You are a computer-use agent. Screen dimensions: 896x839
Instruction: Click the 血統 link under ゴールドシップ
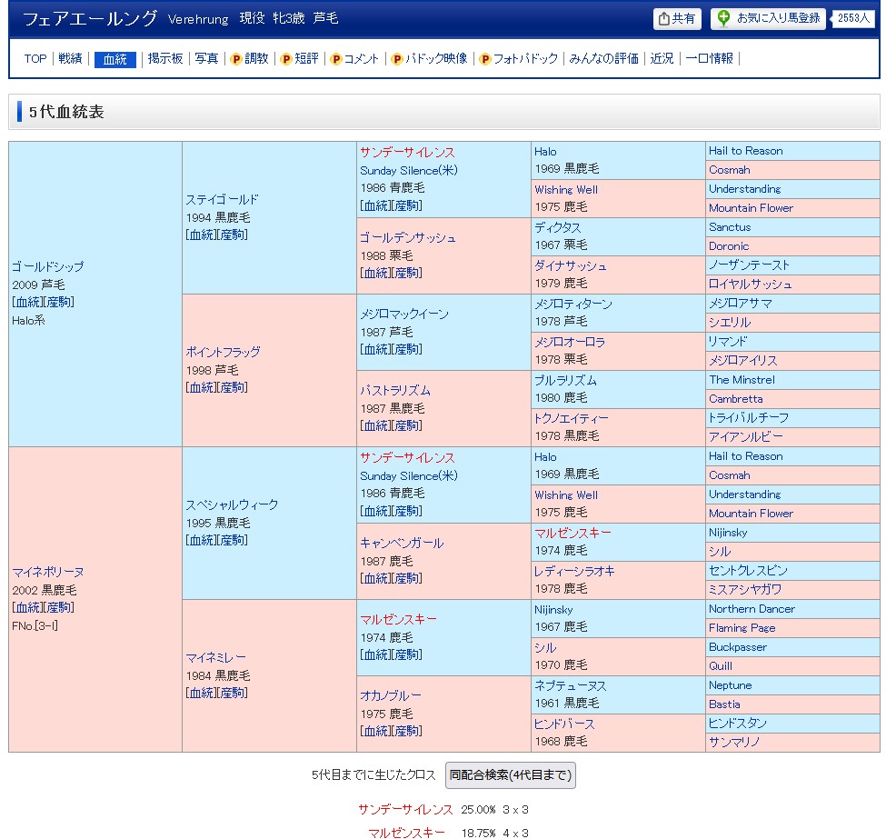(x=28, y=302)
